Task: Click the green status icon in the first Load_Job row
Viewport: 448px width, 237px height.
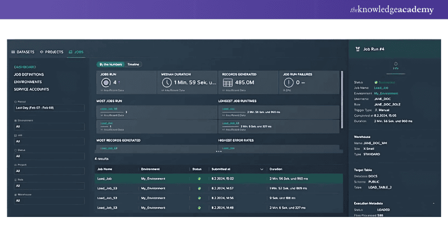Action: (199, 179)
